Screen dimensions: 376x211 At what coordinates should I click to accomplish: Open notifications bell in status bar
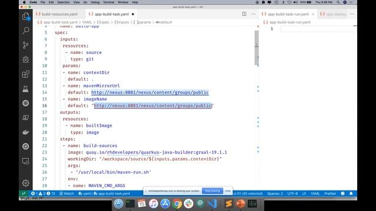tap(351, 193)
